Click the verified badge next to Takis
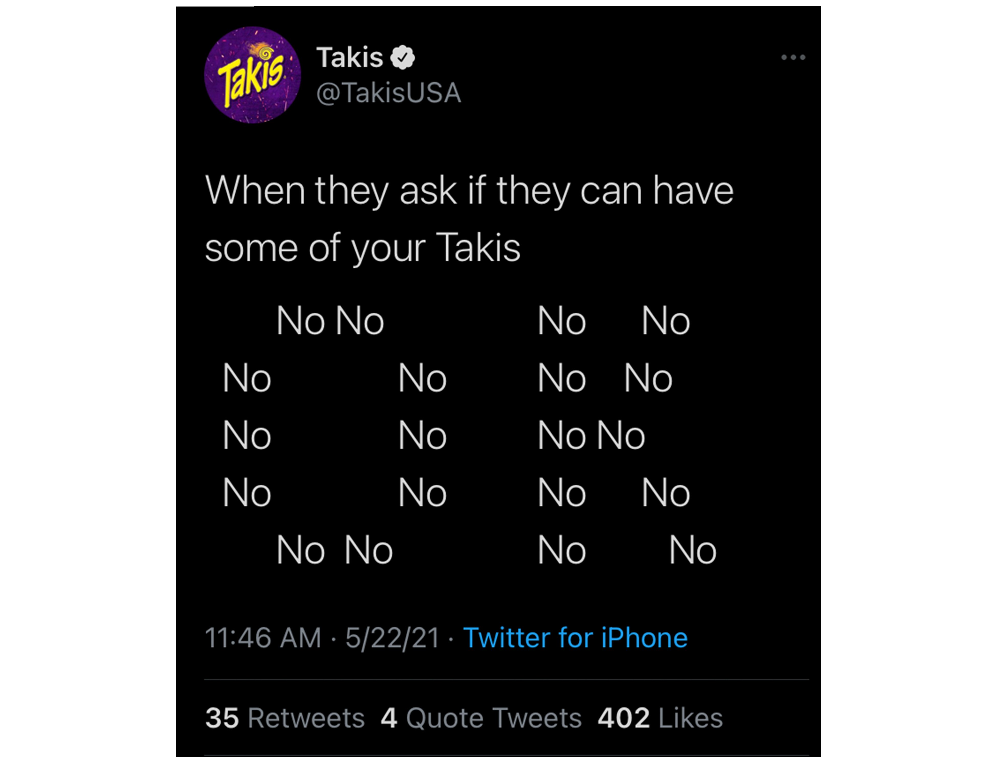Image resolution: width=985 pixels, height=761 pixels. tap(402, 58)
